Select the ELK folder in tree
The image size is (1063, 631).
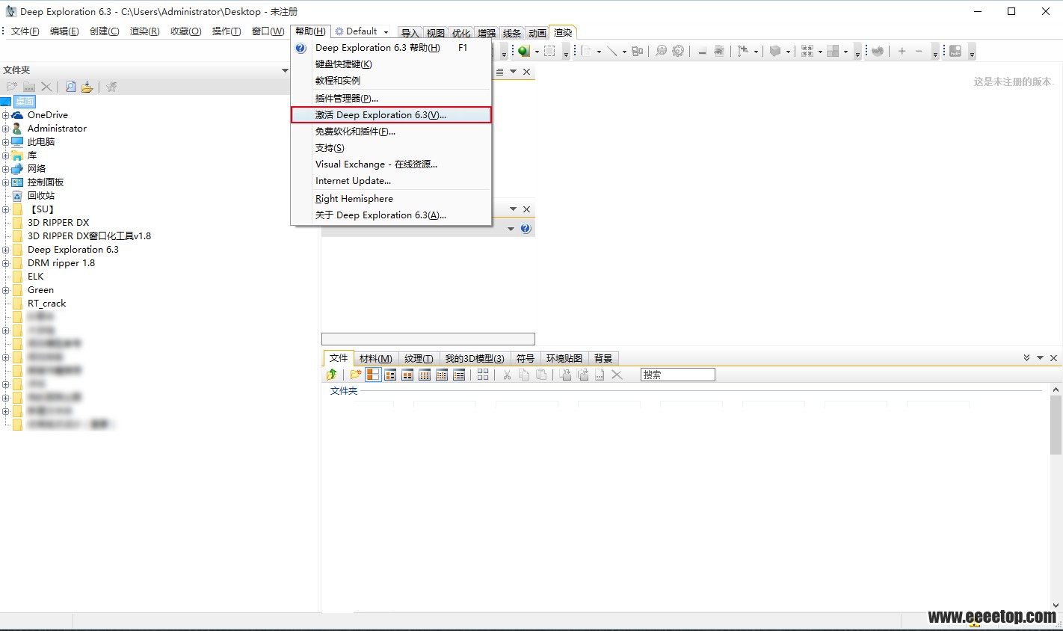point(36,277)
